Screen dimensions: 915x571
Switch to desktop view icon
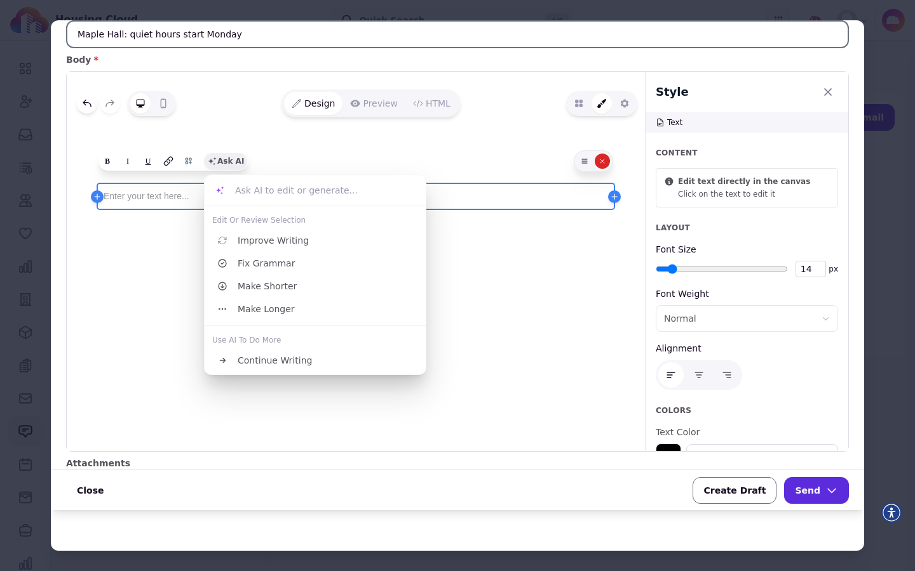[140, 103]
